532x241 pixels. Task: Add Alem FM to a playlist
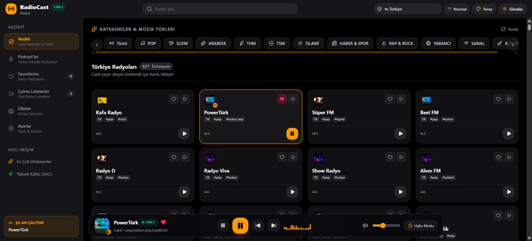[509, 157]
